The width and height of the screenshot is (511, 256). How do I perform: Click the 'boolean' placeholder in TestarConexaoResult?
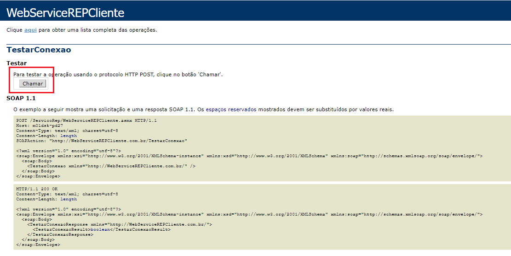click(100, 229)
